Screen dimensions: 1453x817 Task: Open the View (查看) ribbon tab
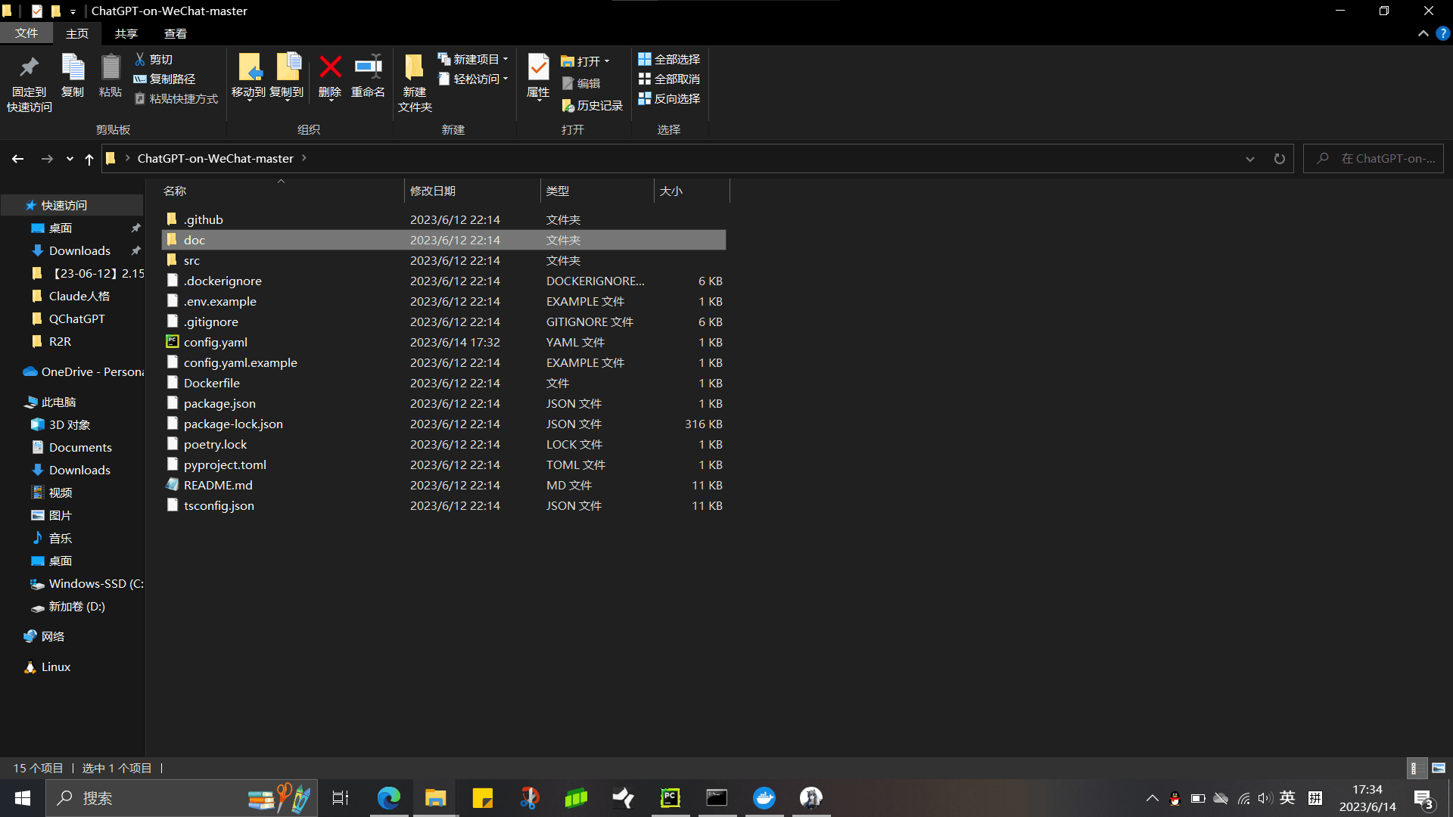click(175, 33)
